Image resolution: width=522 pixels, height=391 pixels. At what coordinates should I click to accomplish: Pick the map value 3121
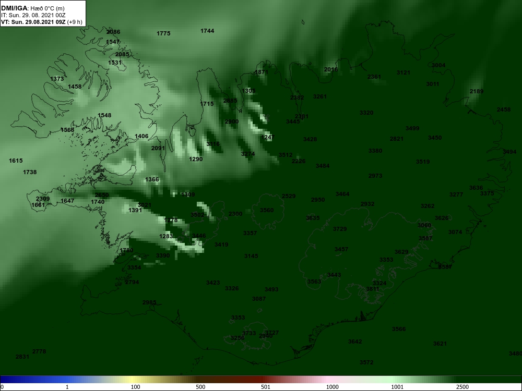point(404,72)
